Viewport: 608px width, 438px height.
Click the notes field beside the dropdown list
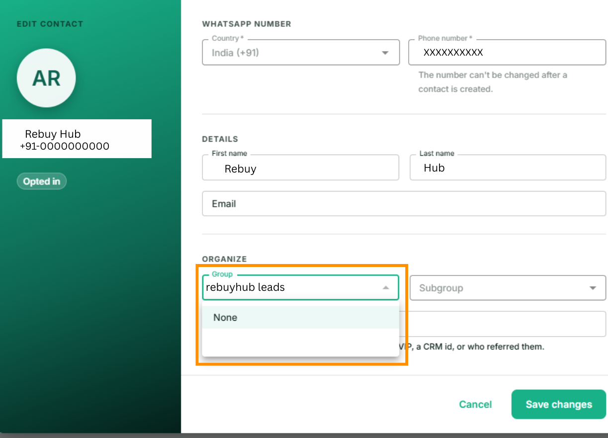coord(503,324)
